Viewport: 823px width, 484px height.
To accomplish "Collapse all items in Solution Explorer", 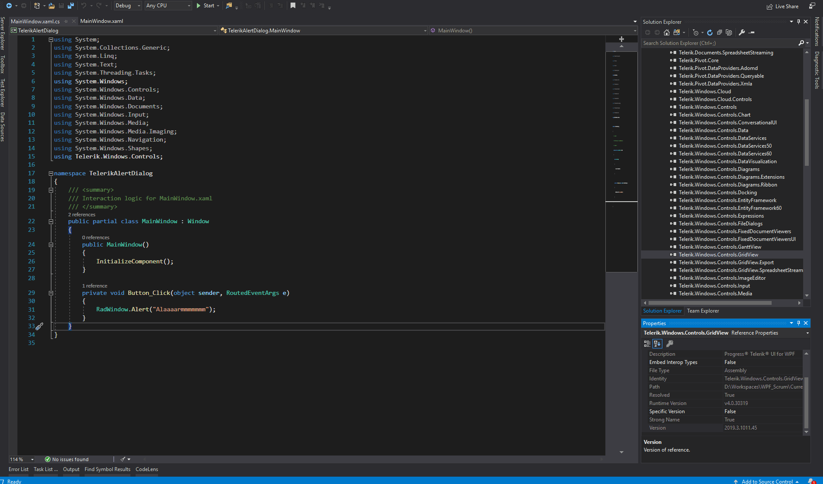I will pos(719,32).
